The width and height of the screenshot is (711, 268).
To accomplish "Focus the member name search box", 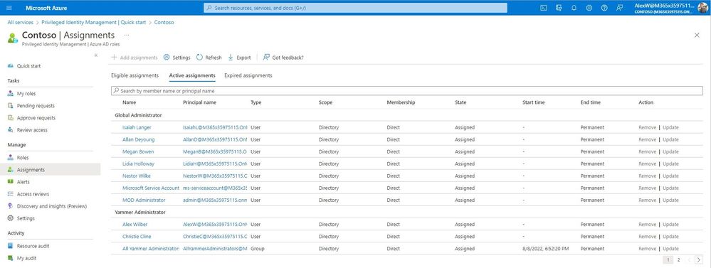I will 406,91.
